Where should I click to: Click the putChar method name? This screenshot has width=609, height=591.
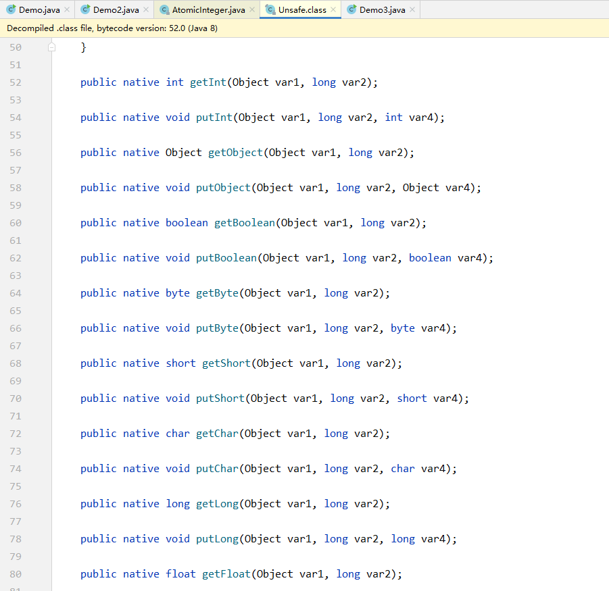(217, 468)
